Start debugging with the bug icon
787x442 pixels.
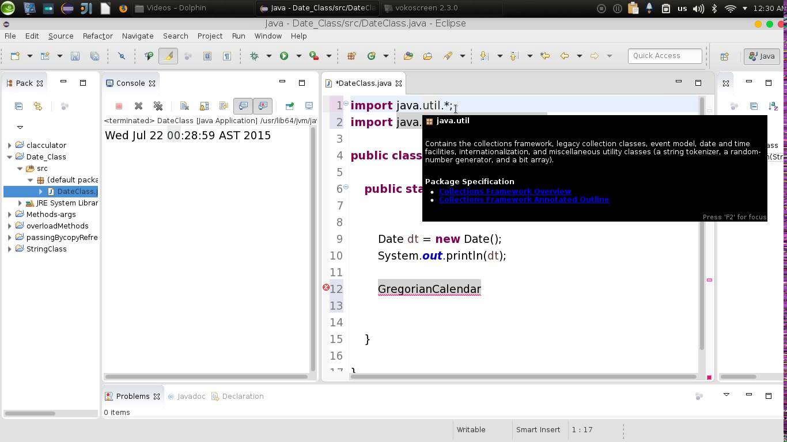(x=254, y=56)
